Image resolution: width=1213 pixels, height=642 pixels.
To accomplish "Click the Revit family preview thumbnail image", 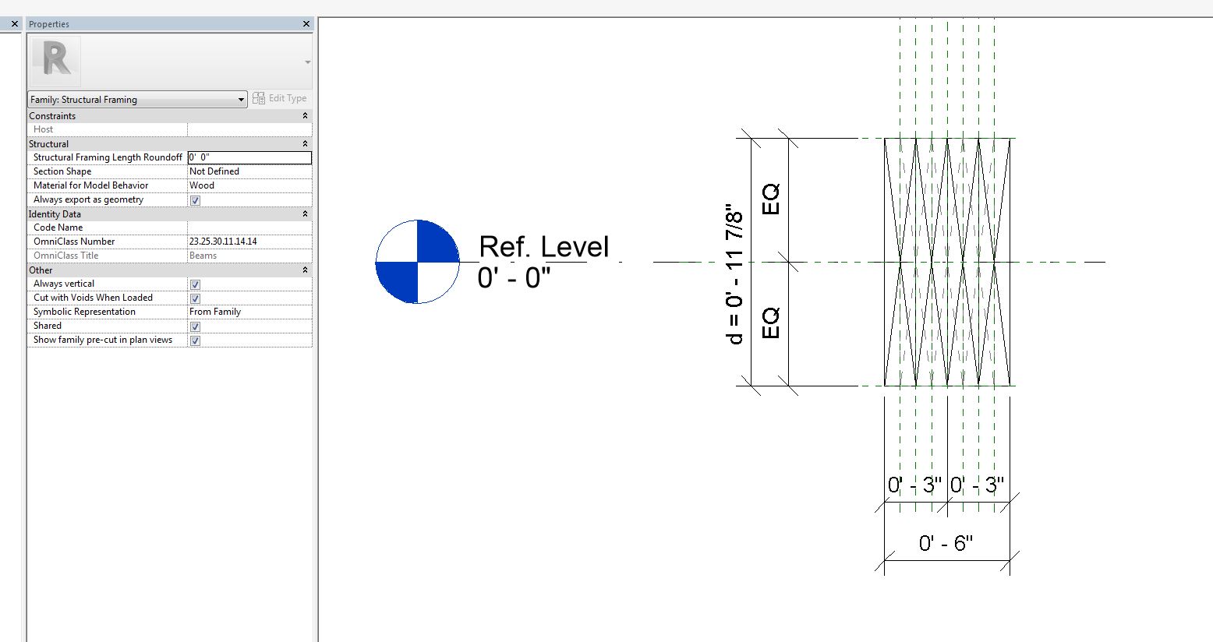I will click(54, 61).
